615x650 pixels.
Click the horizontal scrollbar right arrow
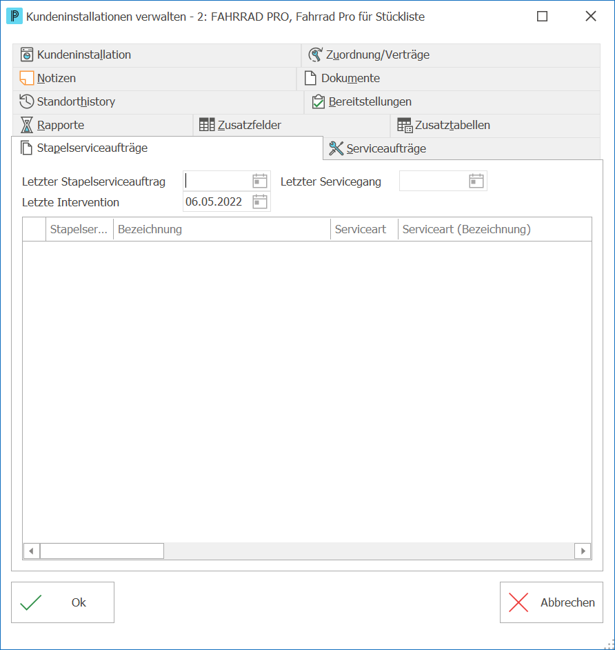(x=583, y=551)
